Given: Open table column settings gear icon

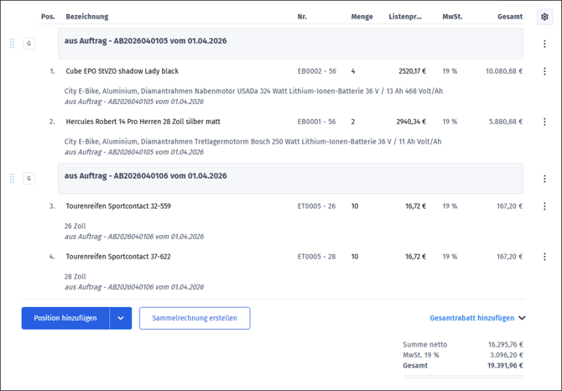Looking at the screenshot, I should click(x=544, y=17).
